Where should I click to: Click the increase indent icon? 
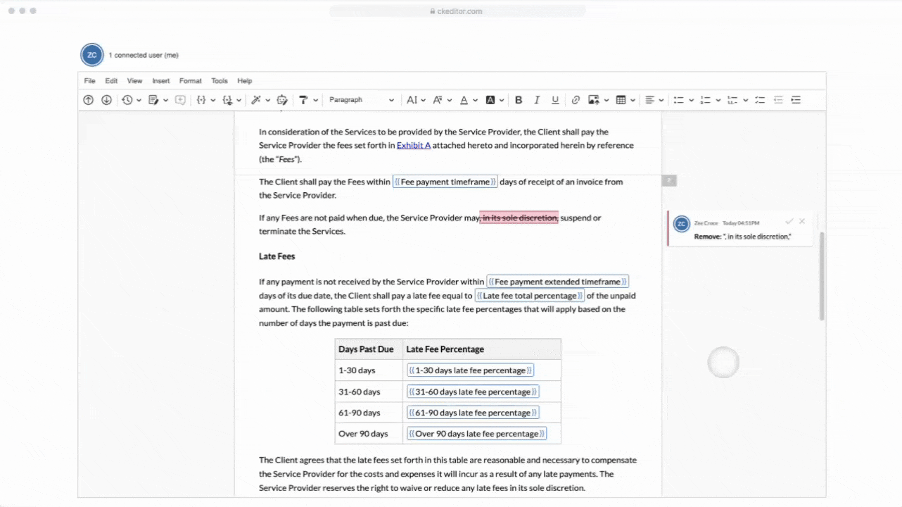click(796, 100)
